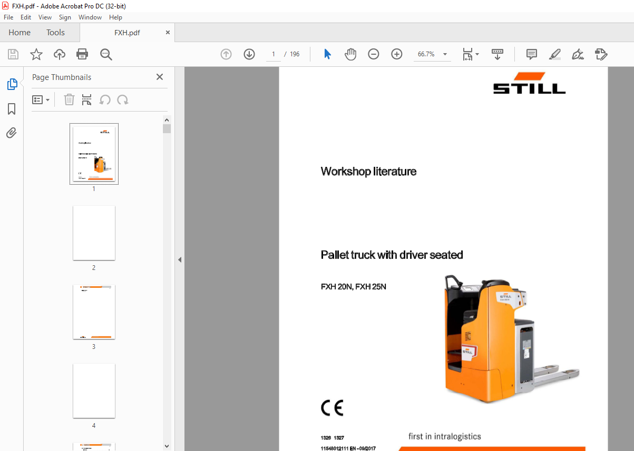Select page 1 thumbnail
This screenshot has height=451, width=634.
(94, 154)
